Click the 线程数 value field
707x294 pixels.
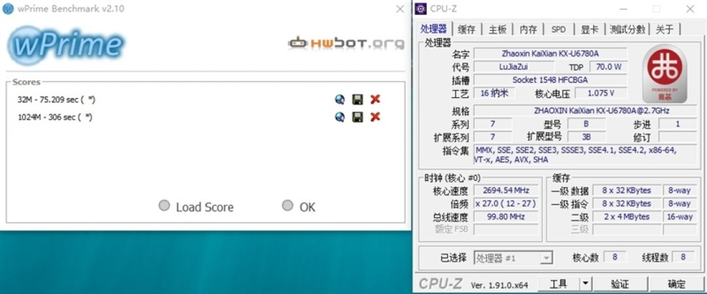click(683, 257)
